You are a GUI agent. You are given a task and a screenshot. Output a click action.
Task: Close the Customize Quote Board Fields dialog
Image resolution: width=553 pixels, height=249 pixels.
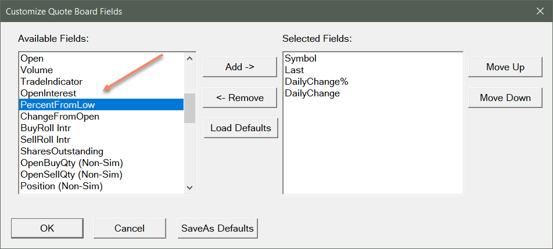(x=538, y=11)
